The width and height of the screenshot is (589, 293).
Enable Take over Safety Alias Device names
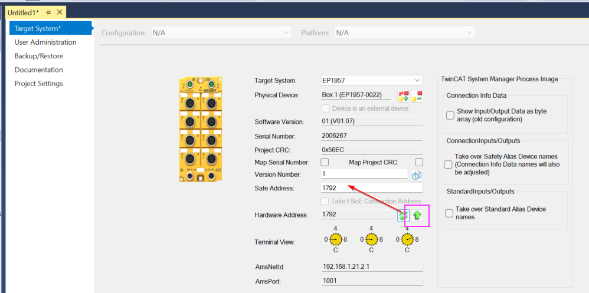pos(449,164)
